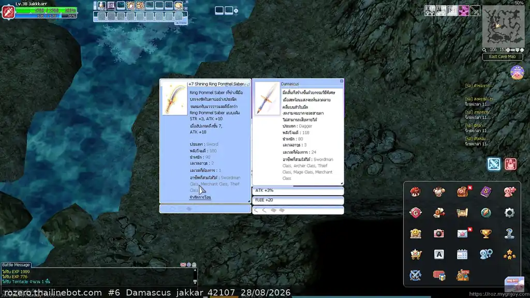Select the Battle Message tab
The image size is (530, 298).
point(16,265)
